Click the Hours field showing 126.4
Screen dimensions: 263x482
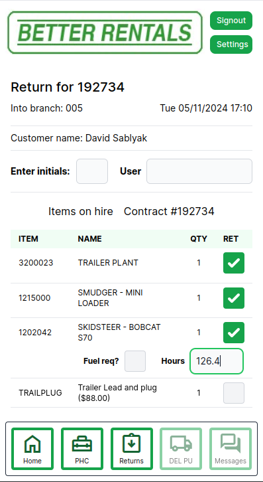point(217,361)
